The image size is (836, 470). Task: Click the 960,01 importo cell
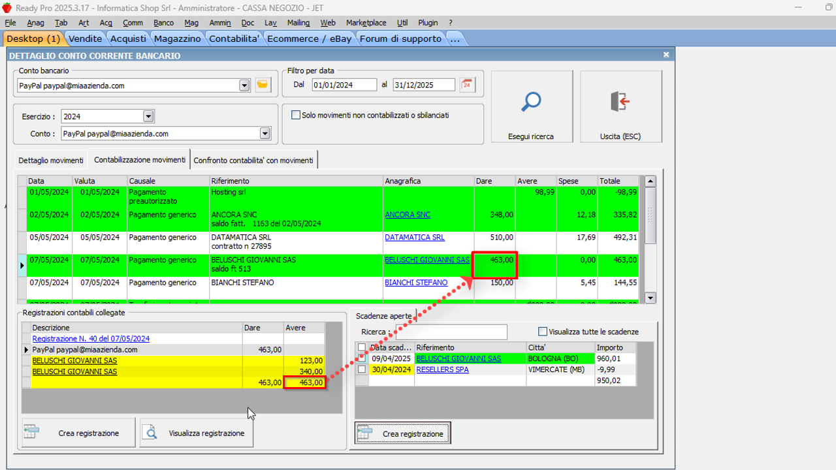(615, 358)
